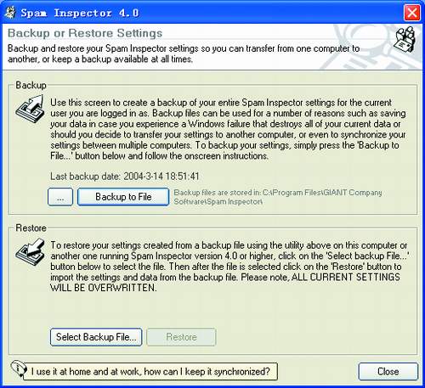Click the backup storage path text

pos(278,197)
